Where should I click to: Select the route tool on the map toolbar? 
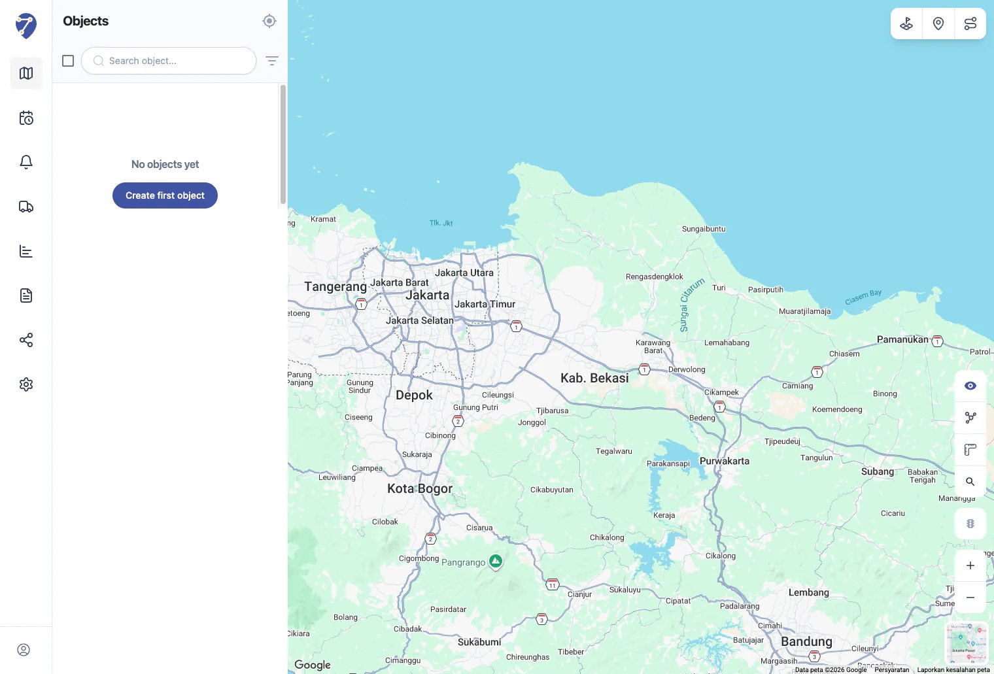coord(970,24)
